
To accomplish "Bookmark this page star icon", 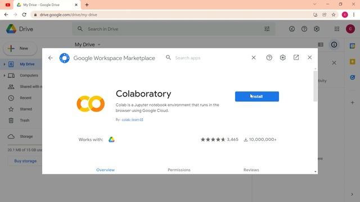I will (x=334, y=15).
